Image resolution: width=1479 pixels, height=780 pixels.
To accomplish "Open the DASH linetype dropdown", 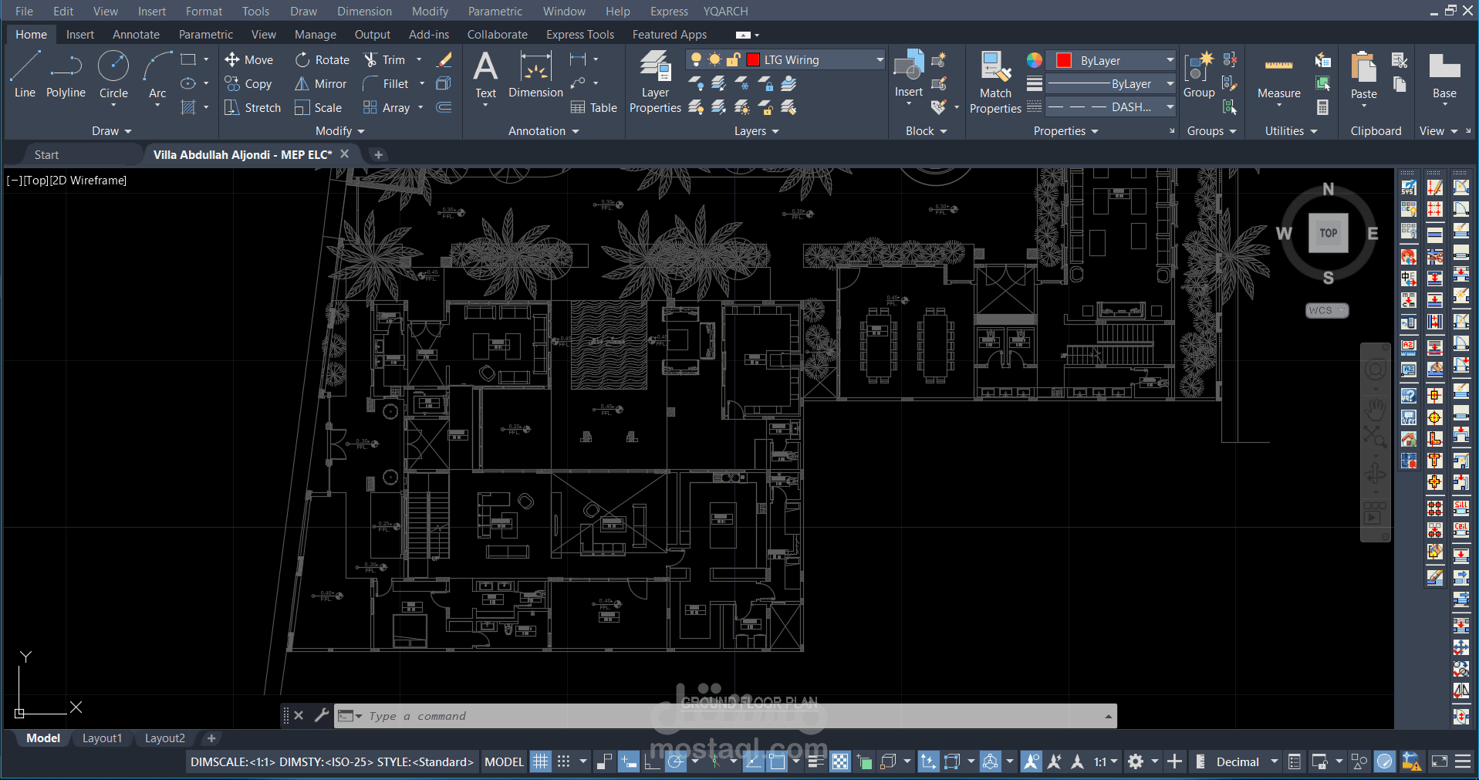I will [1170, 107].
